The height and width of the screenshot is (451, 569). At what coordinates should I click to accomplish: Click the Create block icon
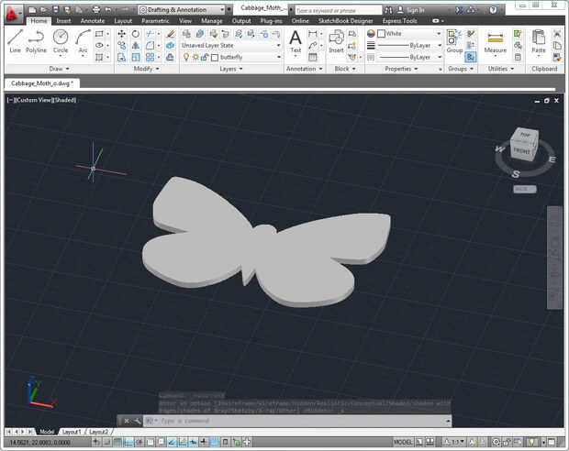(351, 34)
